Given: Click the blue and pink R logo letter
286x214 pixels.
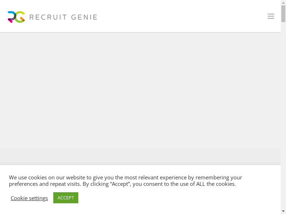Looking at the screenshot, I should (11, 17).
